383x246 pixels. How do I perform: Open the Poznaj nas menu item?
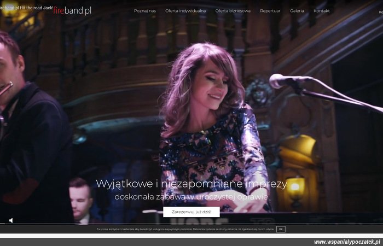coord(144,11)
